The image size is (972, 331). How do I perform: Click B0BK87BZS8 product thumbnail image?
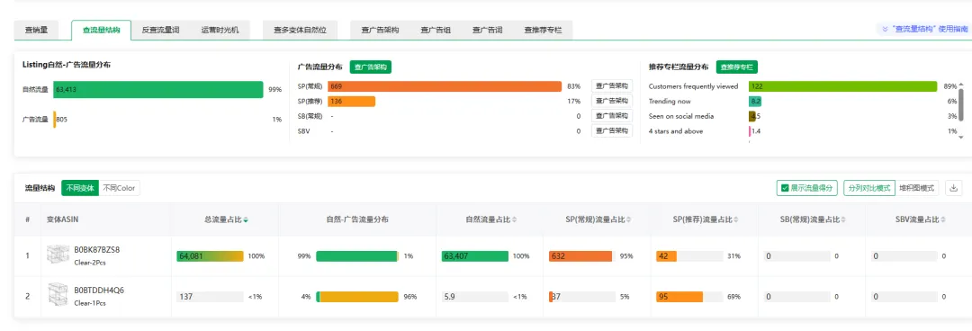coord(58,255)
